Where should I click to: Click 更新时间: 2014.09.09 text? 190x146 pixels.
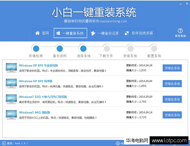(139, 97)
